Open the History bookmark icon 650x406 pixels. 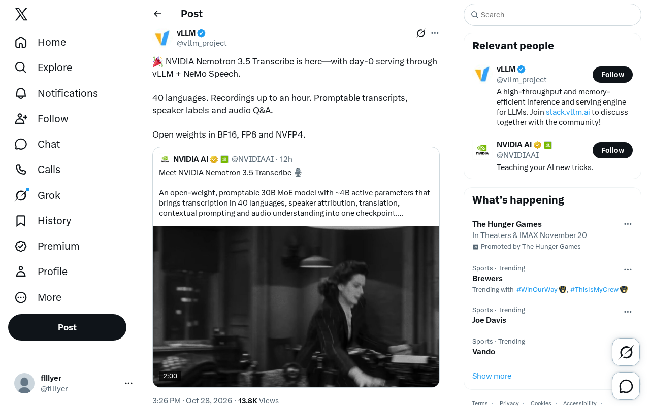point(21,221)
